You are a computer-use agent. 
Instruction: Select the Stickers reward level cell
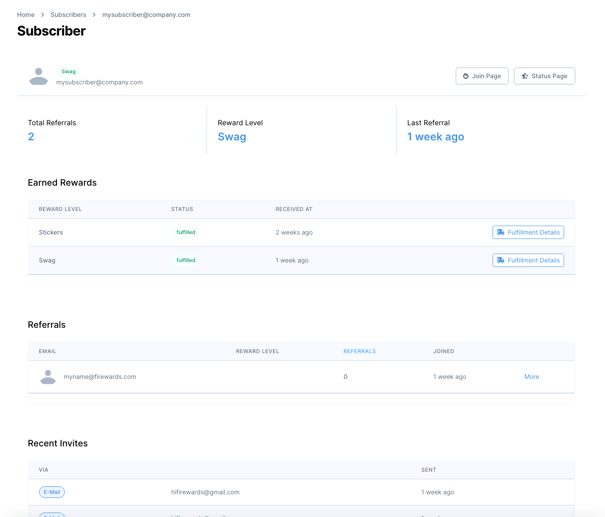[51, 232]
